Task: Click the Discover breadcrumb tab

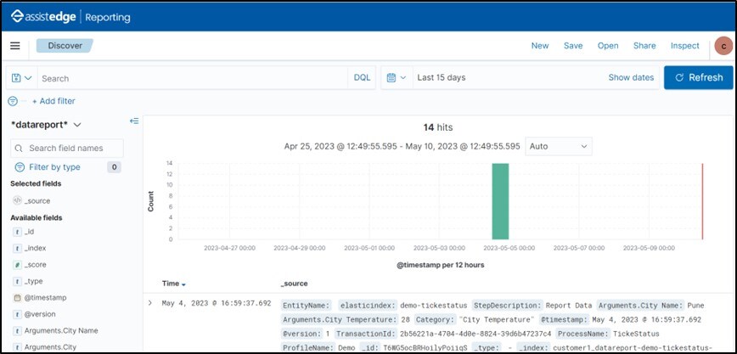Action: (x=65, y=46)
